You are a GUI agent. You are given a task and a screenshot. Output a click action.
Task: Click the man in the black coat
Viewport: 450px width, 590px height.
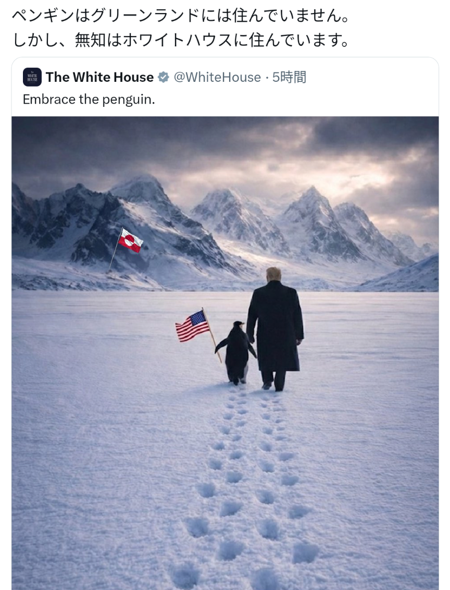275,329
